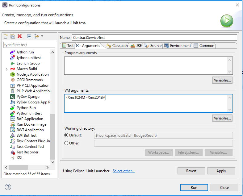Open help via question mark icon
Screen dimensions: 243x196
coord(8,187)
